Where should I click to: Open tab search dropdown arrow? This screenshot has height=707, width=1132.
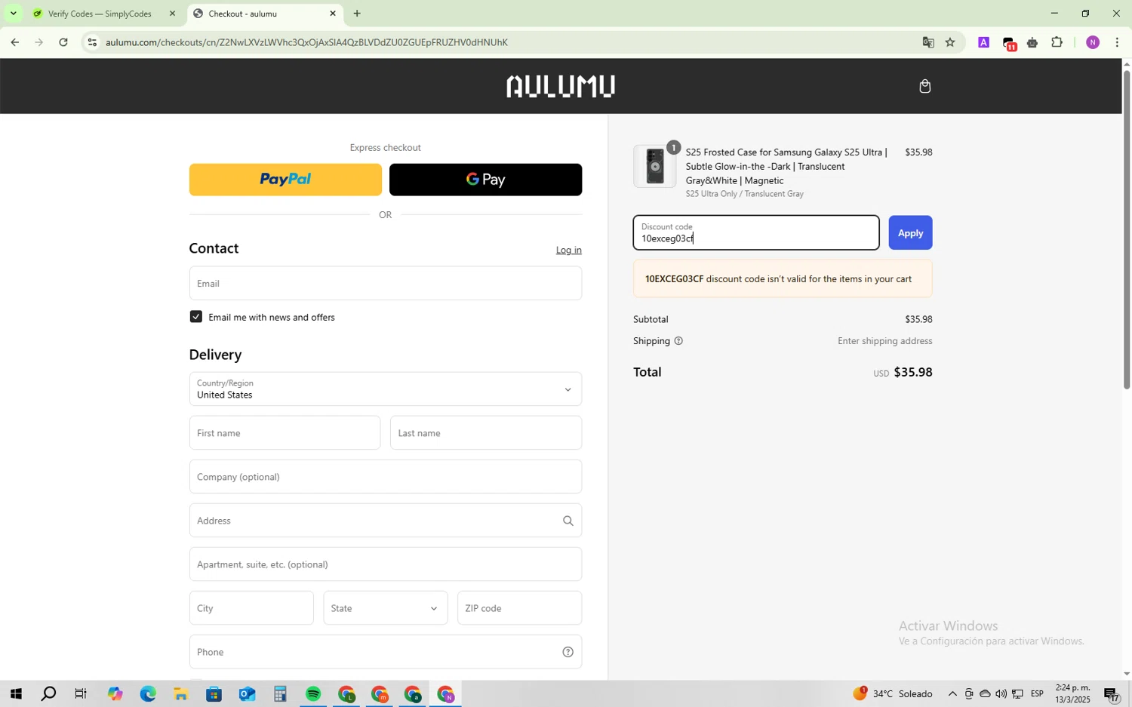pyautogui.click(x=13, y=14)
